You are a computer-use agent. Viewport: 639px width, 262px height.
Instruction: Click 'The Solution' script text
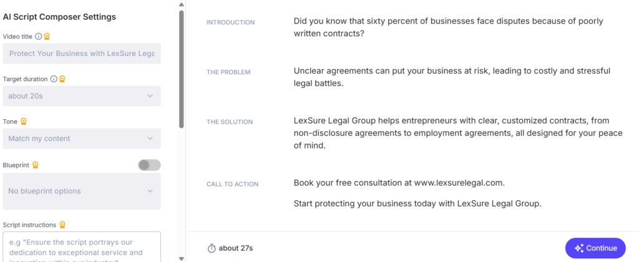tap(451, 133)
